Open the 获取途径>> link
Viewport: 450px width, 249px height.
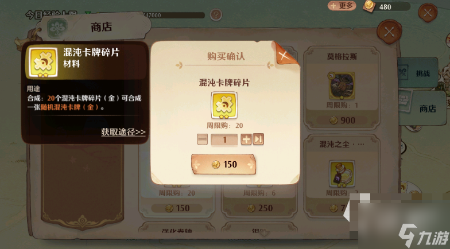123,132
